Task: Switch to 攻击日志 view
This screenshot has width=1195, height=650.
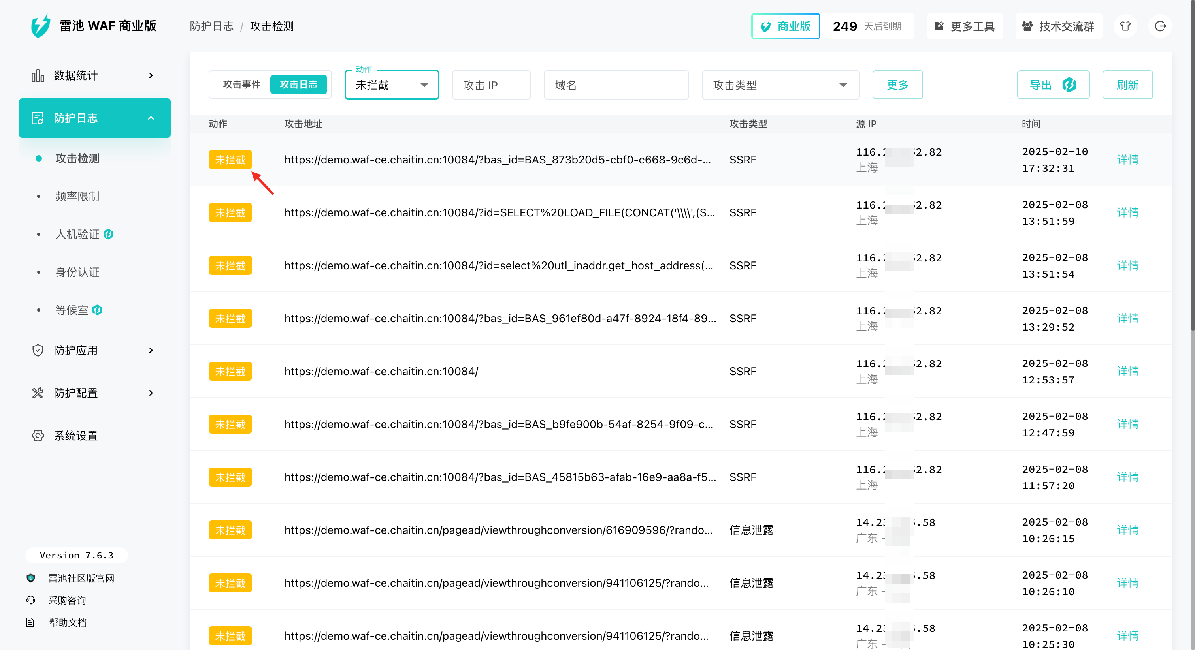Action: pyautogui.click(x=298, y=85)
